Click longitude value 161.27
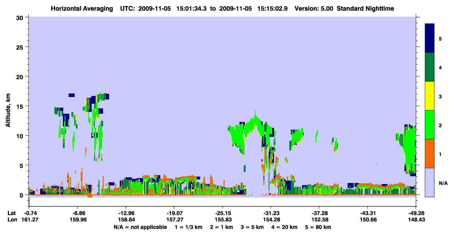This screenshot has width=462, height=237. [x=29, y=220]
